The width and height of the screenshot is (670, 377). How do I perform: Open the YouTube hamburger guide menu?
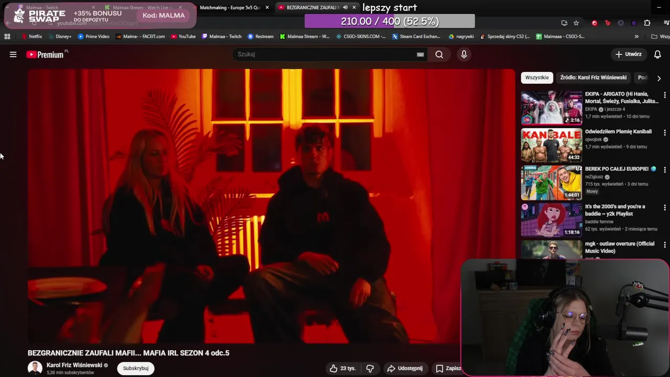(x=13, y=54)
